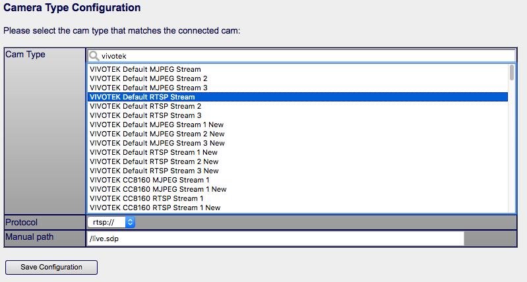Open the Protocol rtsp:// dropdown
The height and width of the screenshot is (282, 527).
[x=111, y=222]
